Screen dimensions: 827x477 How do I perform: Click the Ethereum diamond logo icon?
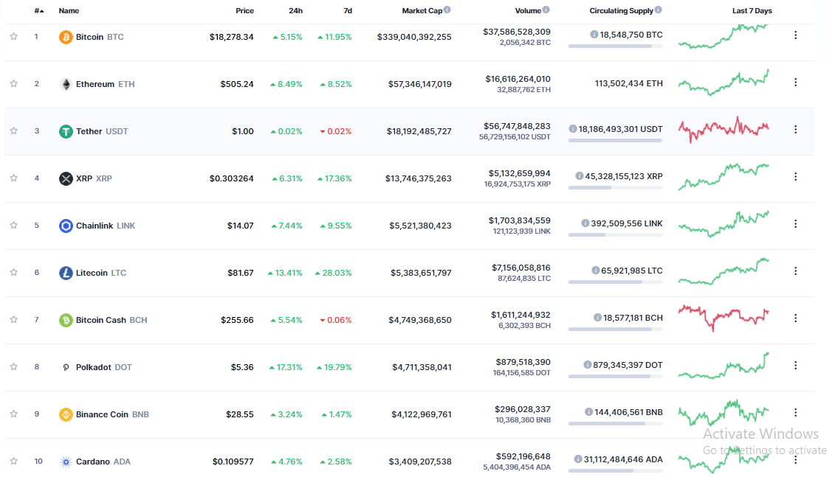click(x=66, y=84)
